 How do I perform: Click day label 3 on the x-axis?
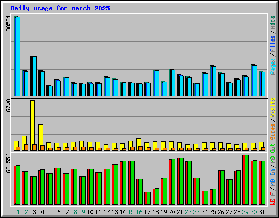(34, 212)
